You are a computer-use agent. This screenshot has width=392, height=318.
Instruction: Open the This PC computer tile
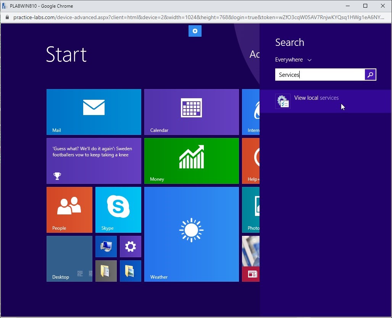(x=106, y=247)
